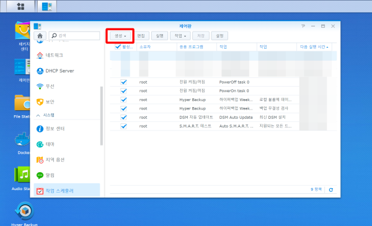The height and width of the screenshot is (226, 372).
Task: Refresh the task list icon
Action: pos(331,189)
